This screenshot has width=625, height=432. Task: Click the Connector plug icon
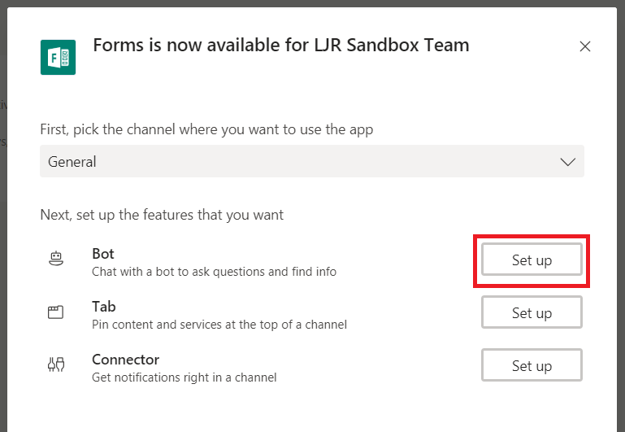coord(56,364)
